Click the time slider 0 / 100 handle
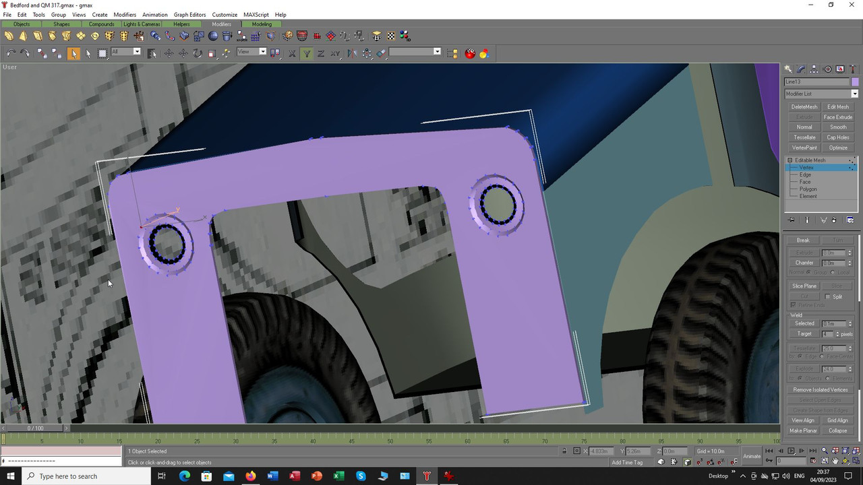This screenshot has width=863, height=485. click(35, 428)
